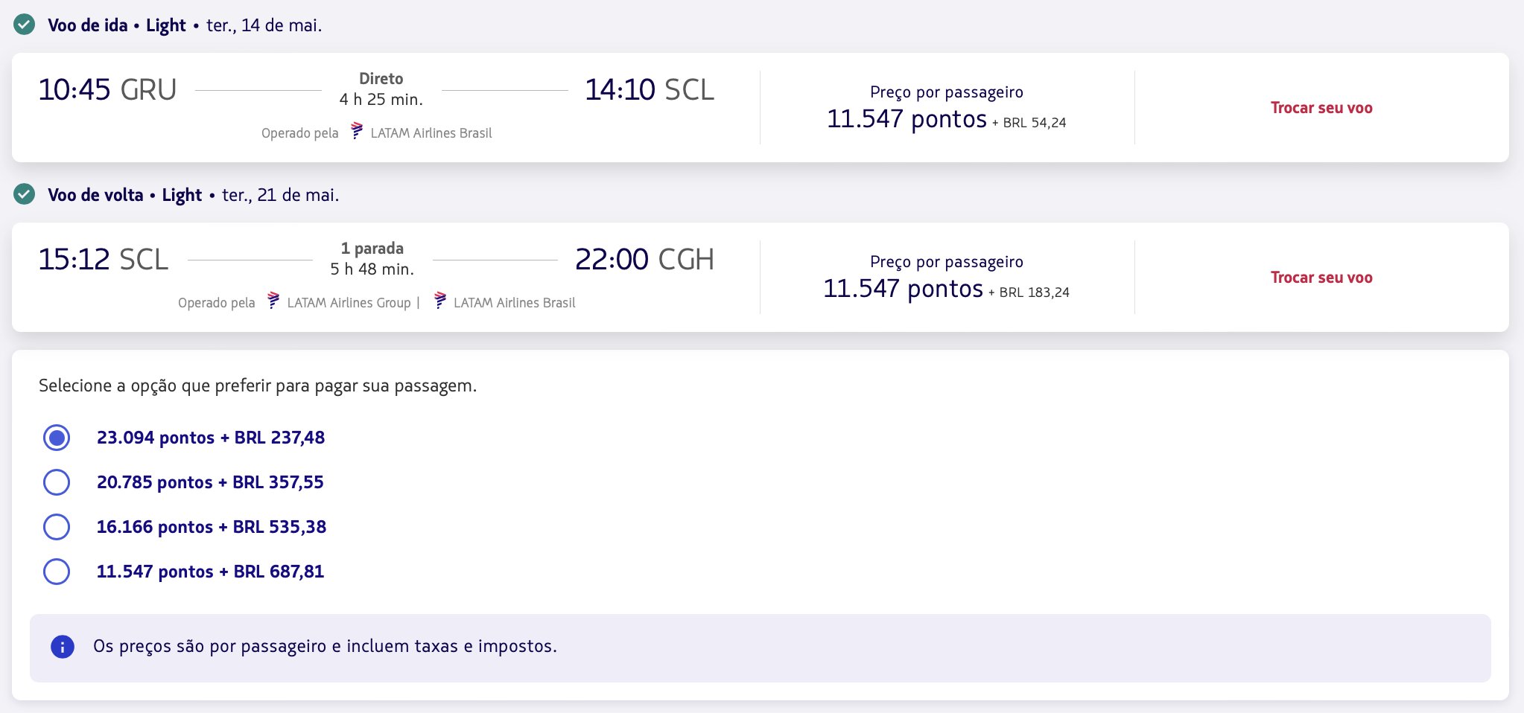Select 16.166 pontos + BRL 535,38 radio option
The image size is (1524, 713).
coord(57,527)
